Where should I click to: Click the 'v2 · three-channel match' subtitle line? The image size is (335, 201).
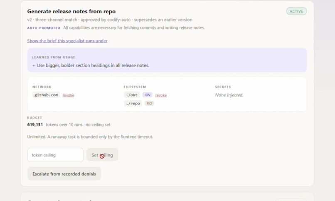110,20
